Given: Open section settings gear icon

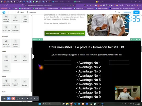Looking at the screenshot, I should 132,39.
